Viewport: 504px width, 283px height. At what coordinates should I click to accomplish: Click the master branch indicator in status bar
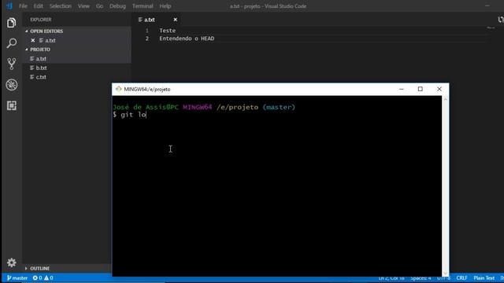[x=17, y=277]
